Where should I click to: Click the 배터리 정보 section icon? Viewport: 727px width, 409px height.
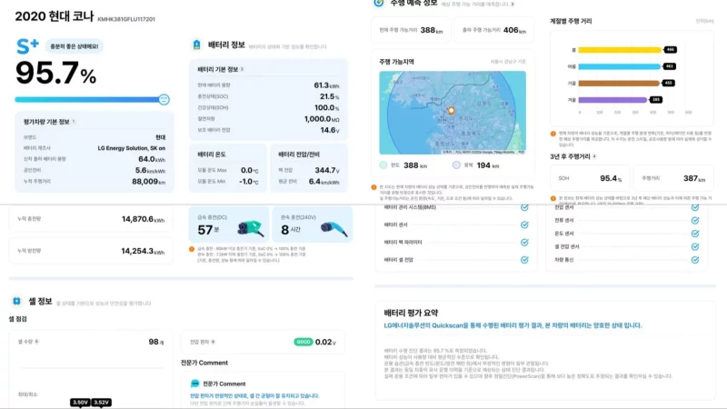click(x=196, y=45)
